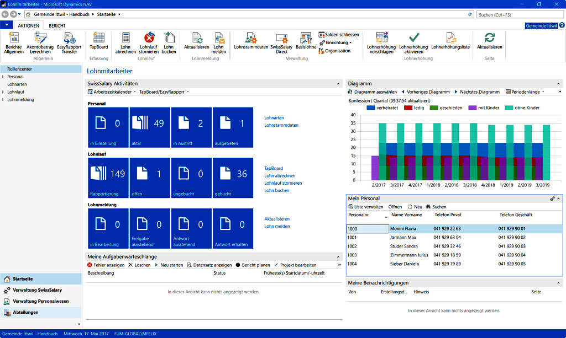Expand Personal tree node
The width and height of the screenshot is (566, 338).
[3, 77]
